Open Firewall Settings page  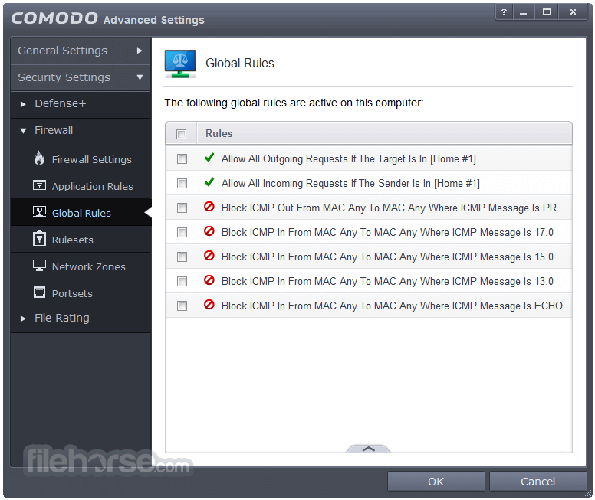(81, 158)
